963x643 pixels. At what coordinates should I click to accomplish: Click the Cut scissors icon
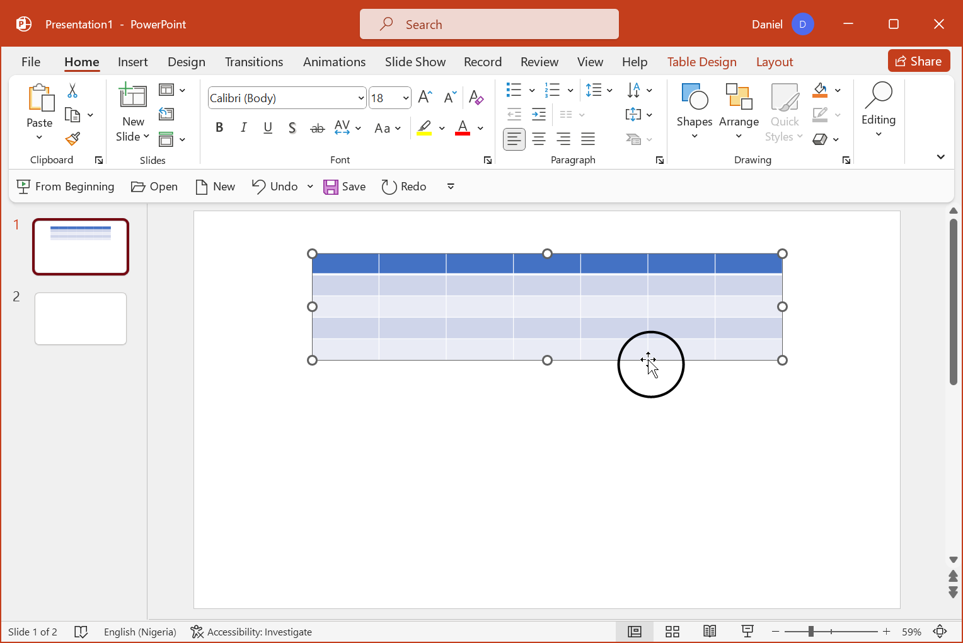pos(72,91)
